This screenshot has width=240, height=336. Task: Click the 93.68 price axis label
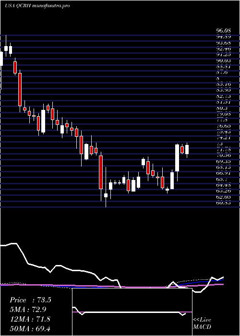tap(224, 43)
